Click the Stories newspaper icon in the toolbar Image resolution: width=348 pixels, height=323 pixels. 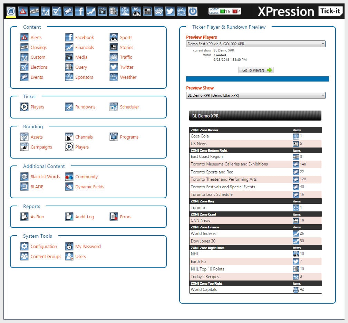(147, 11)
